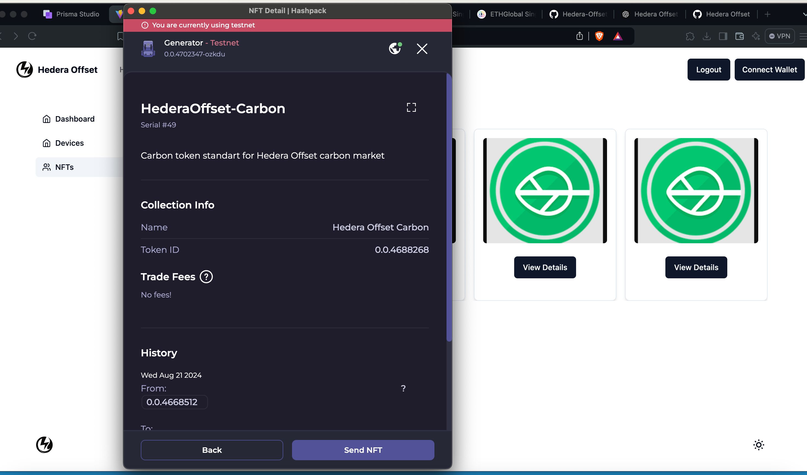807x475 pixels.
Task: Click the browser reload icon
Action: pyautogui.click(x=32, y=36)
